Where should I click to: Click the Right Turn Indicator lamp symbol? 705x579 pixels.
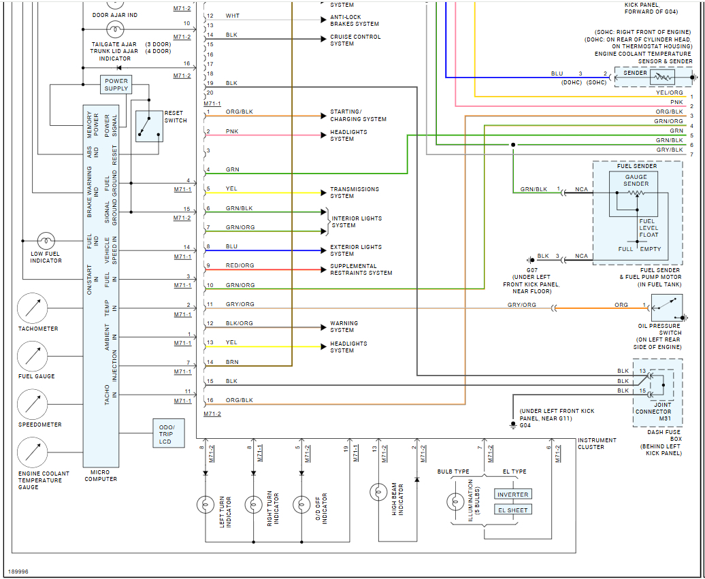click(254, 504)
